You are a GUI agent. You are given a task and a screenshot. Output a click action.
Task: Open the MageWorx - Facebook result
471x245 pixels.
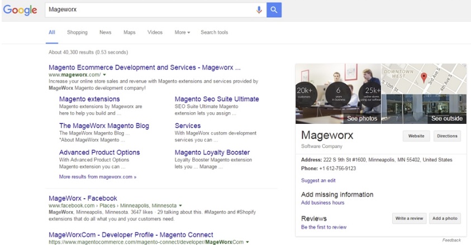(x=83, y=198)
